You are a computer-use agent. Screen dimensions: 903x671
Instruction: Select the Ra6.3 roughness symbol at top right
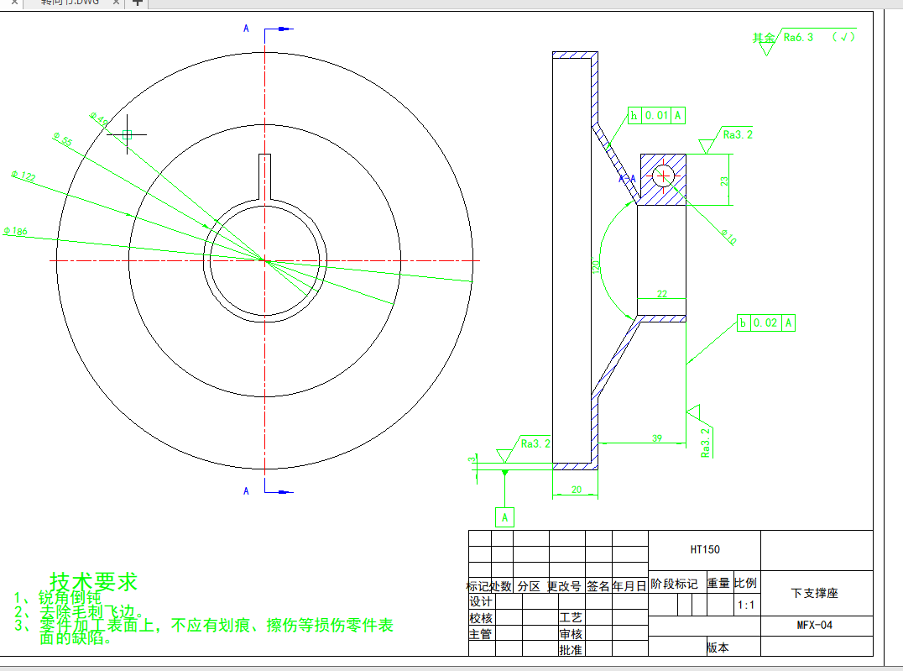pyautogui.click(x=797, y=38)
